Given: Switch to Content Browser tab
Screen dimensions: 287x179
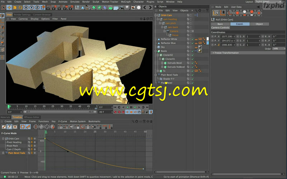Looking at the screenshot, I should [x=42, y=15].
